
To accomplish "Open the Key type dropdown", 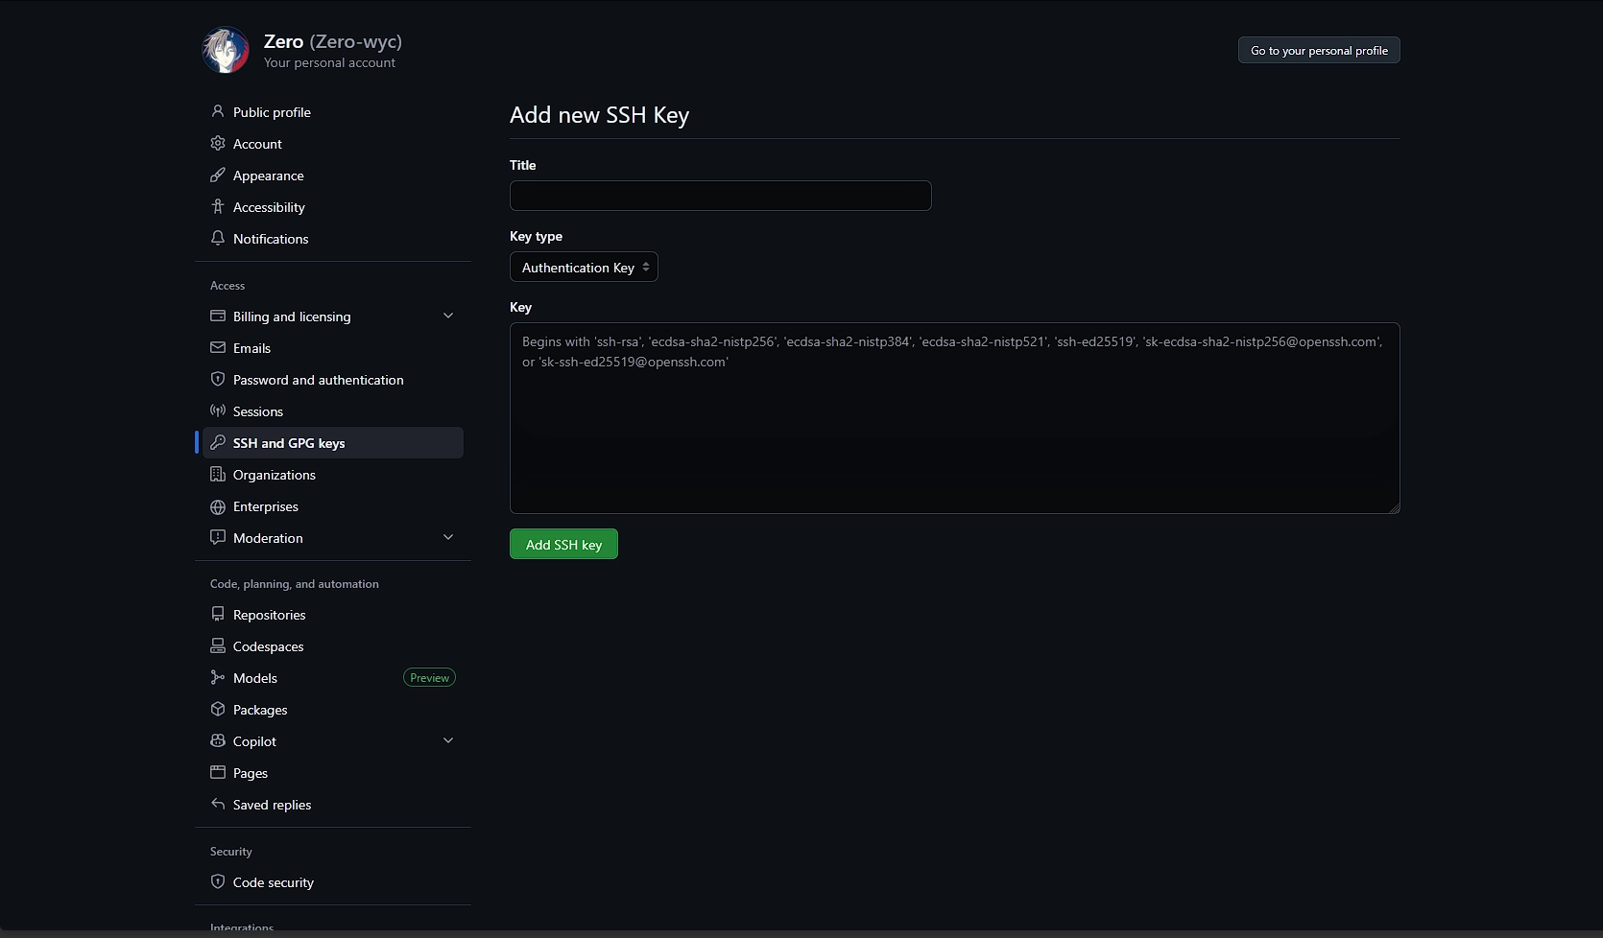I will point(584,268).
